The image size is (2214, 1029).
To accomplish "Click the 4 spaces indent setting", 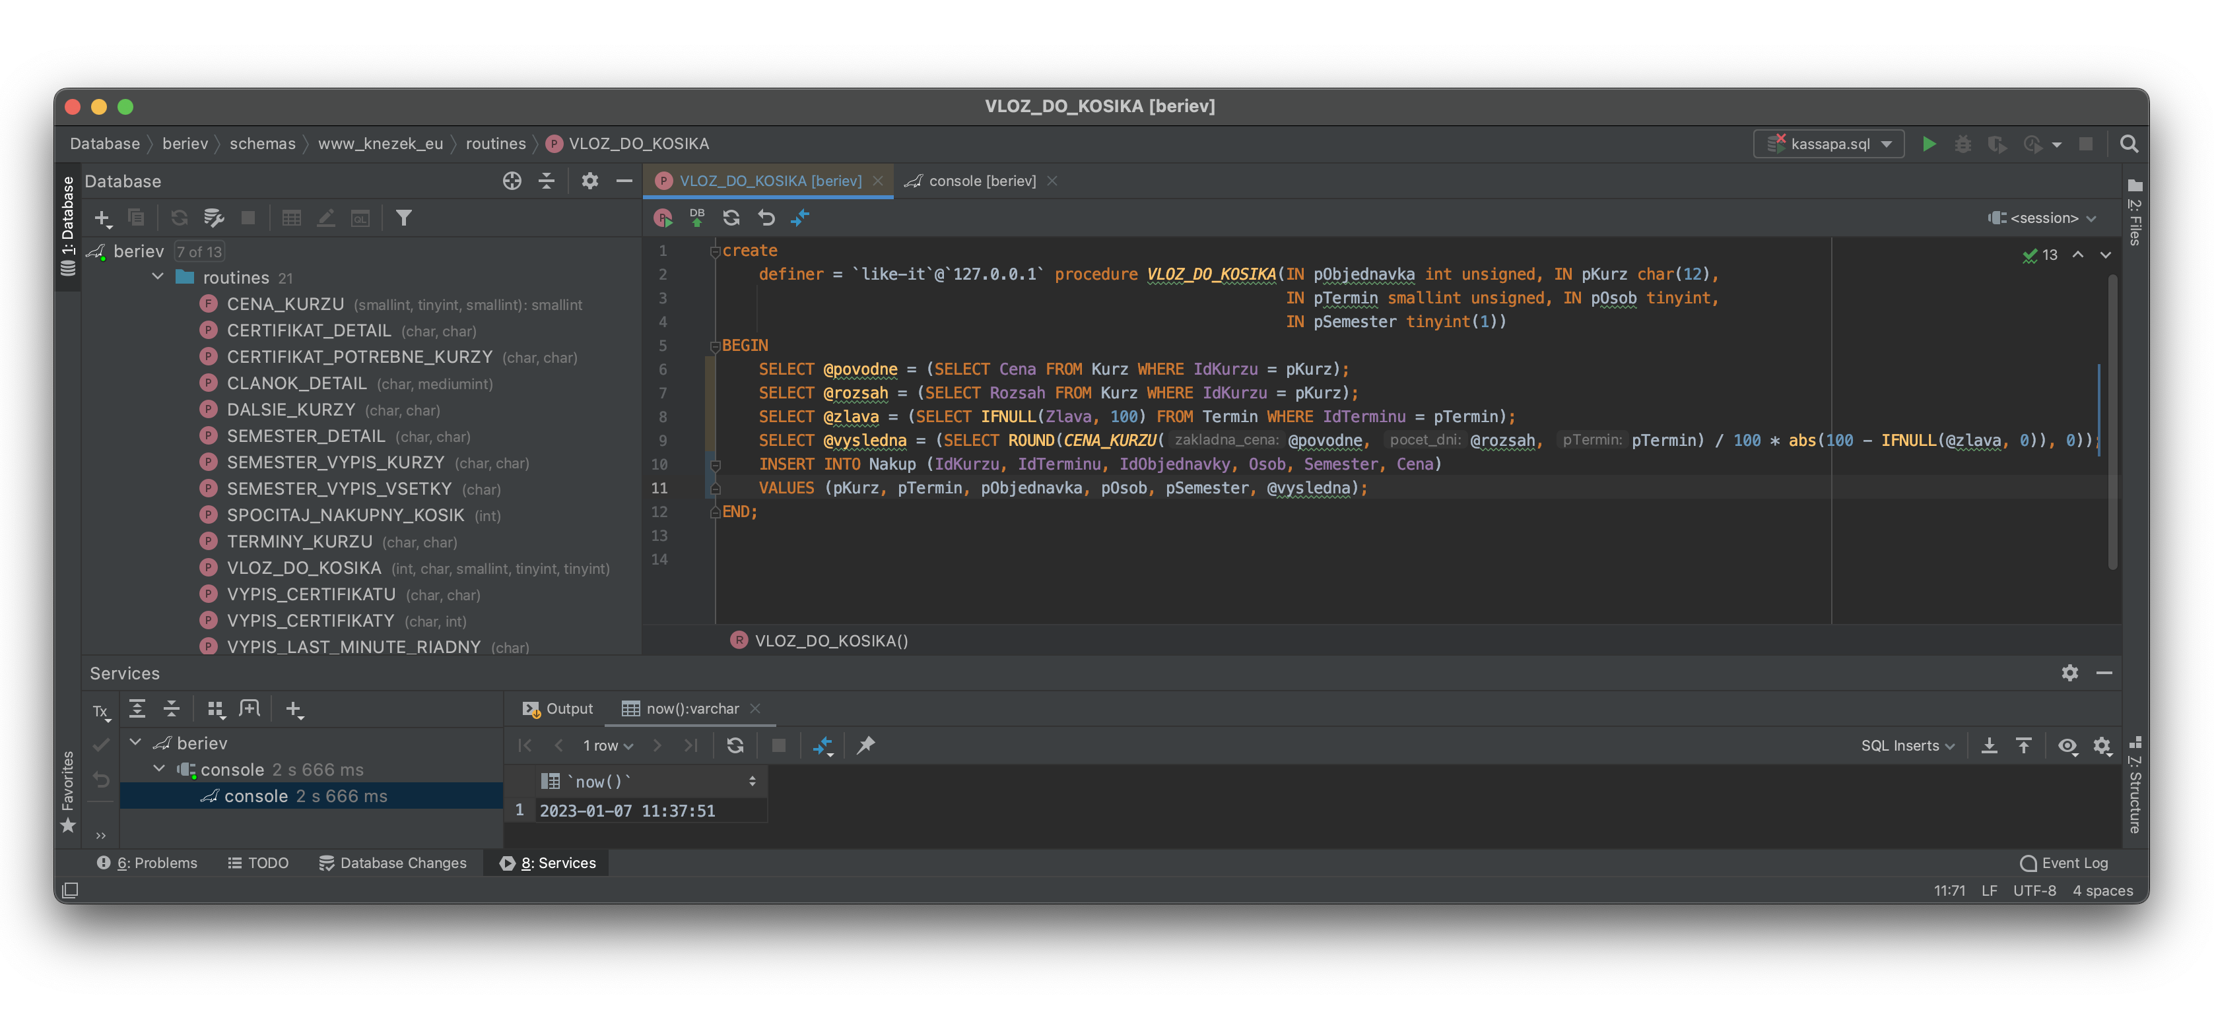I will click(x=2102, y=890).
